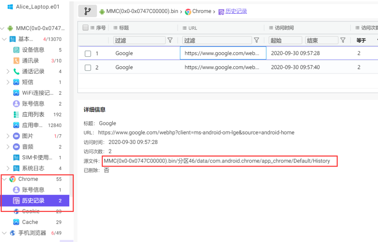Viewport: 378px width, 242px height.
Task: Click the WiFi连接记录 icon
Action: [x=16, y=93]
